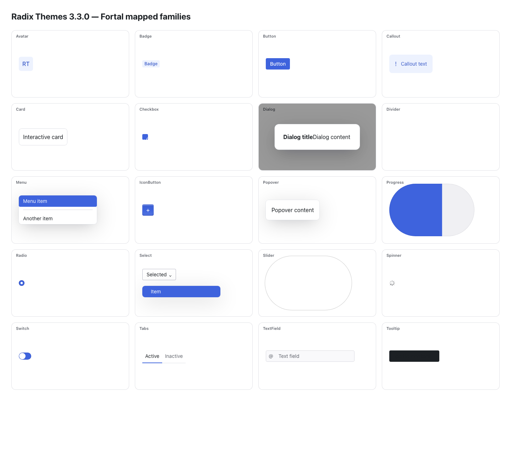Choose Item in the select list
Image resolution: width=511 pixels, height=454 pixels.
point(181,292)
